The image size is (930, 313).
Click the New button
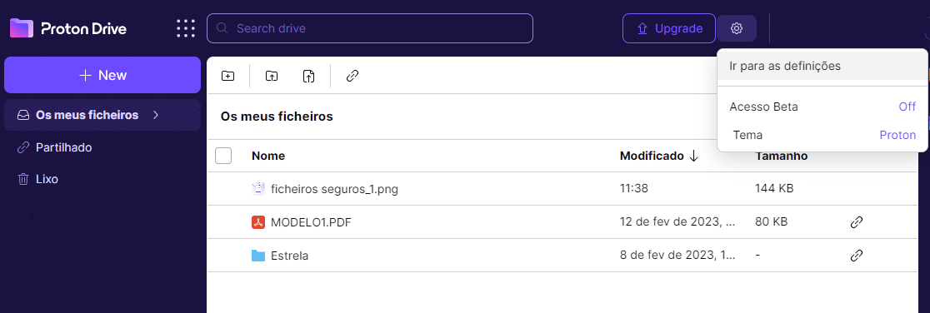point(102,75)
